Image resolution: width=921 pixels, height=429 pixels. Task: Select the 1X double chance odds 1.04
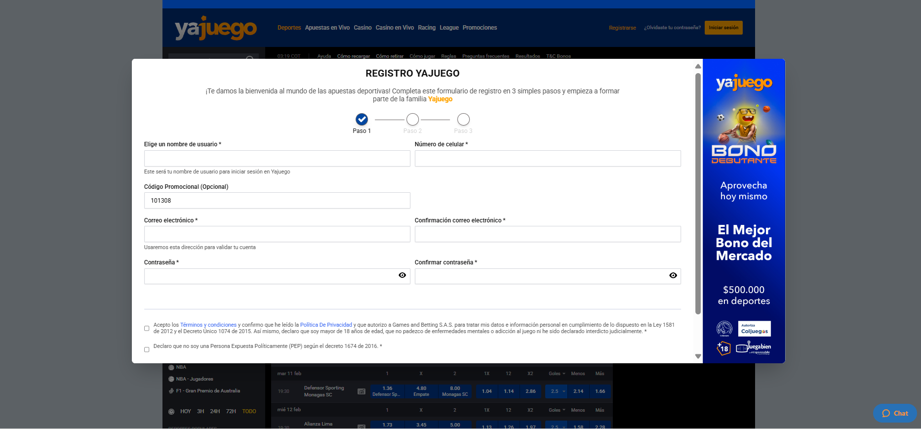[x=487, y=391]
